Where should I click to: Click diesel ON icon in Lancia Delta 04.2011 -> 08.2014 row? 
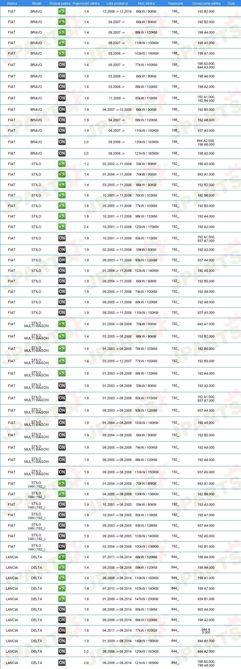62,630
